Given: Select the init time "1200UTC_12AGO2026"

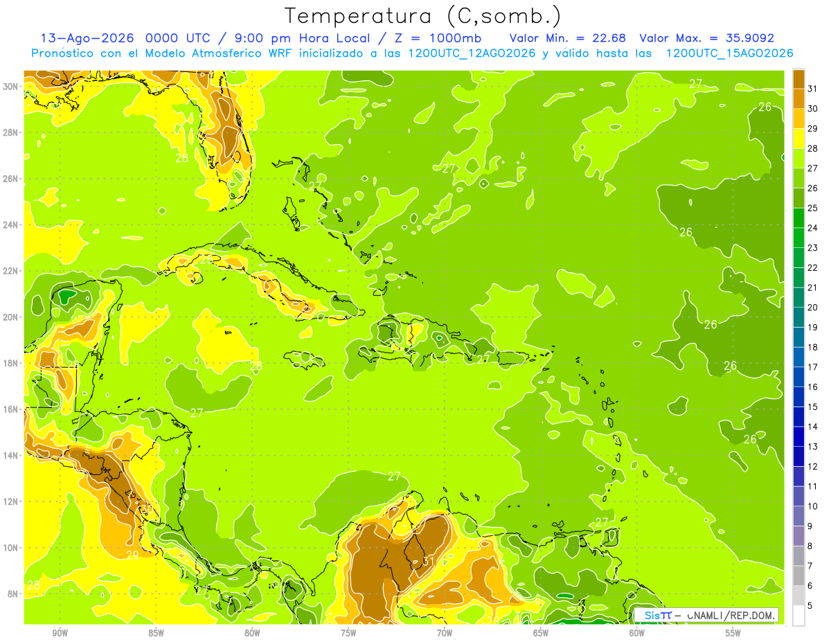Looking at the screenshot, I should click(472, 53).
